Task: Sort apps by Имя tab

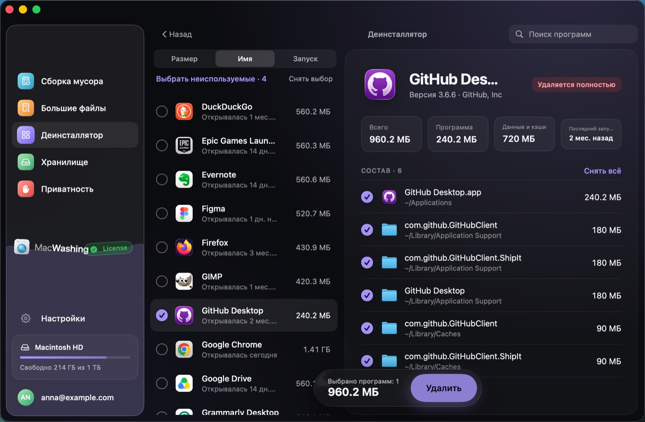Action: (x=245, y=59)
